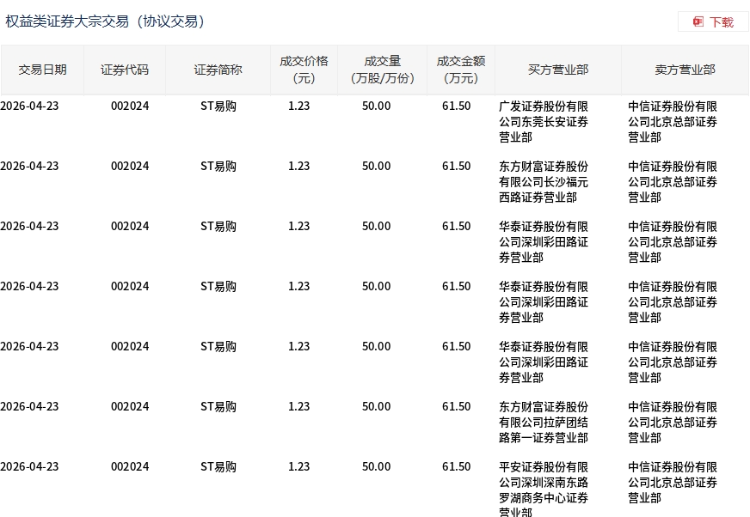Viewport: 750px width, 517px height.
Task: Select ST易购 in the 长沙福元西路 row
Action: (x=218, y=167)
